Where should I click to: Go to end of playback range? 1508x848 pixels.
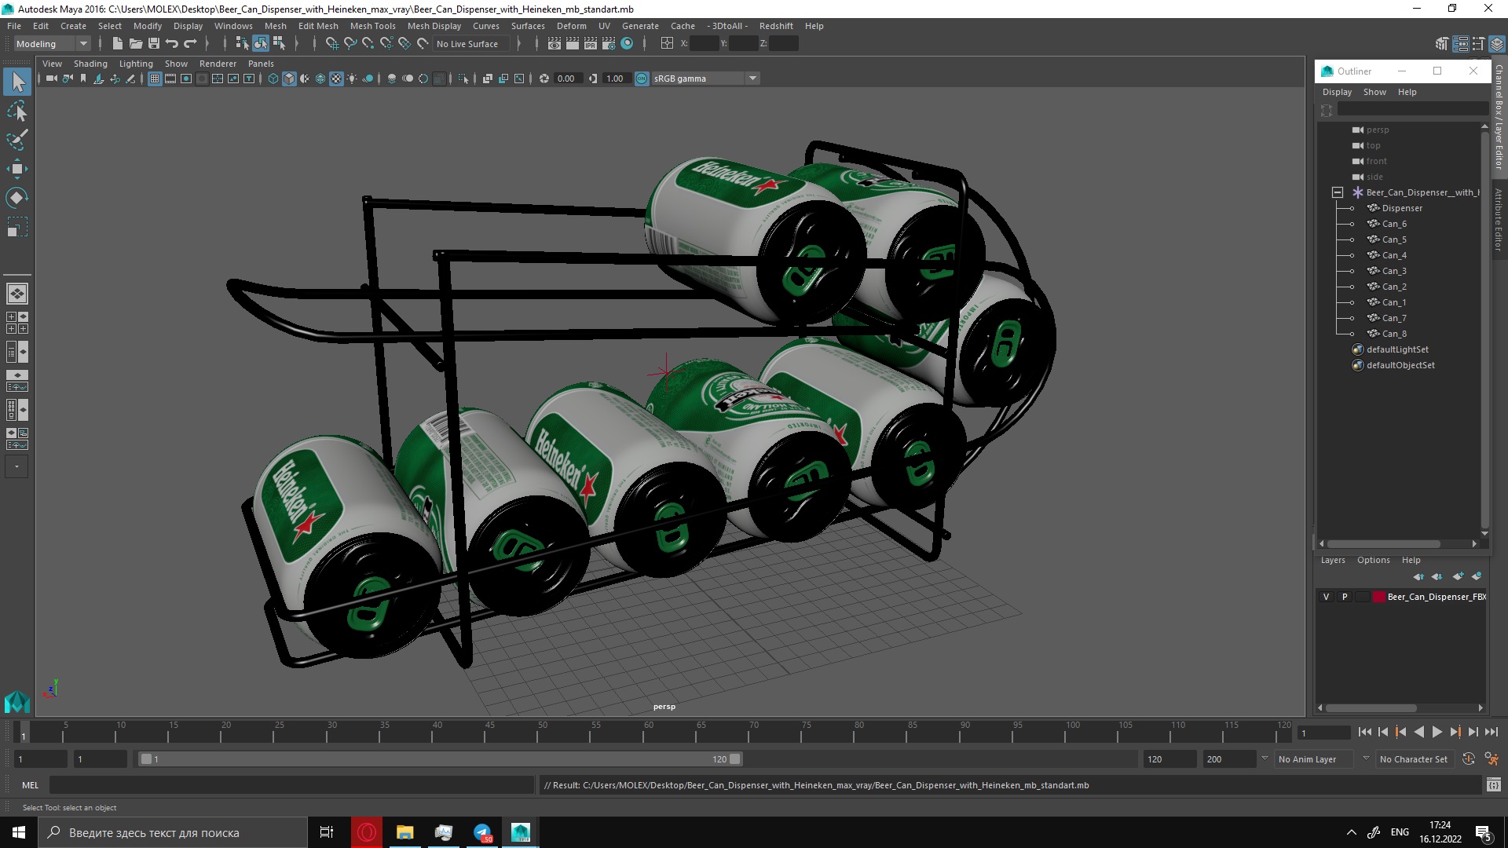(x=1491, y=732)
